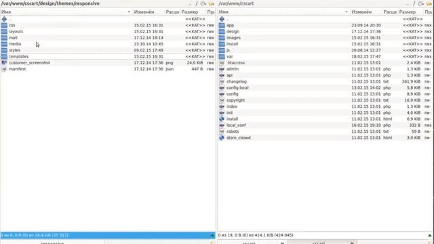Click the '24,0 KiB' size cell
The image size is (434, 244).
coord(195,63)
